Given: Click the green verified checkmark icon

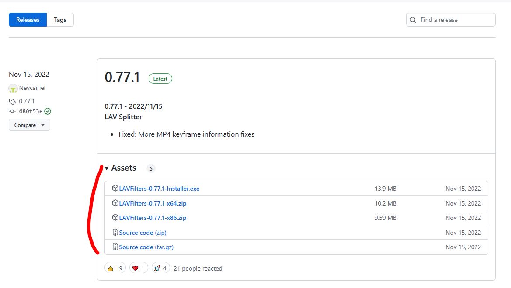Looking at the screenshot, I should coord(48,111).
